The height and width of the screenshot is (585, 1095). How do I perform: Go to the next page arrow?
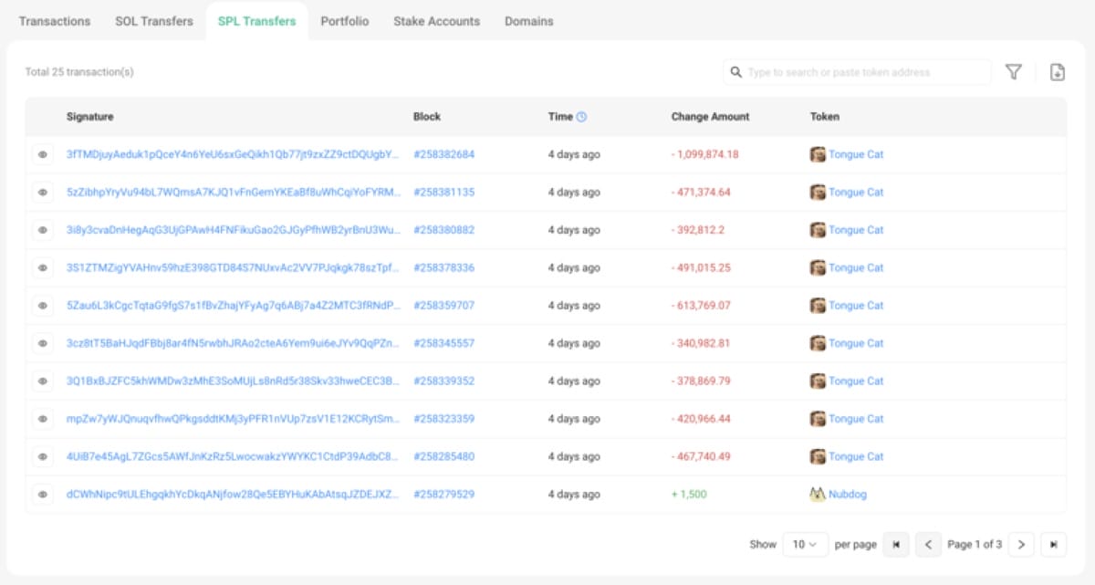click(x=1021, y=544)
